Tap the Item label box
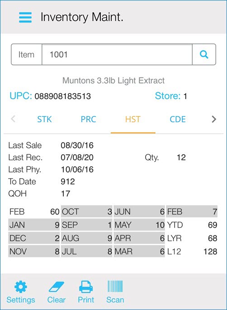The image size is (227, 310). tap(27, 54)
